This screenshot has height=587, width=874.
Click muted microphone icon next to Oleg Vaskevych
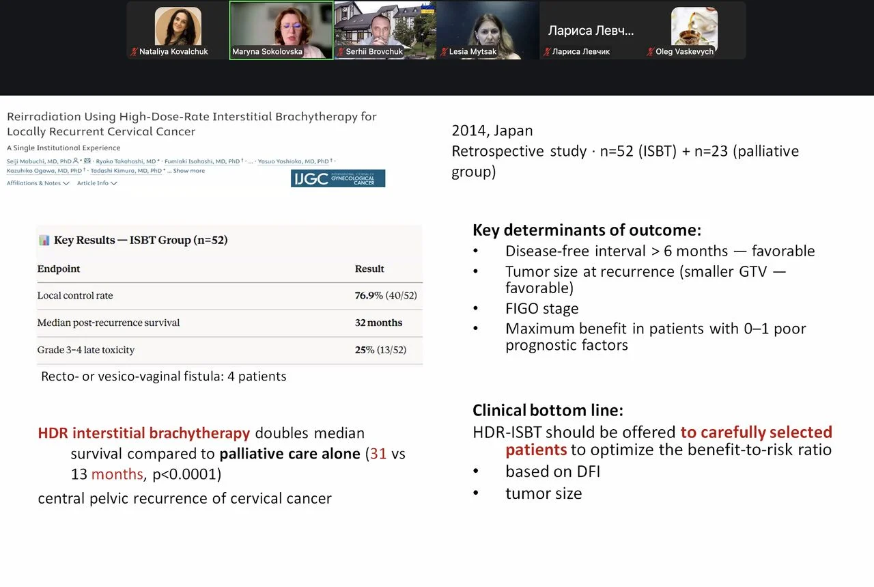[x=650, y=51]
